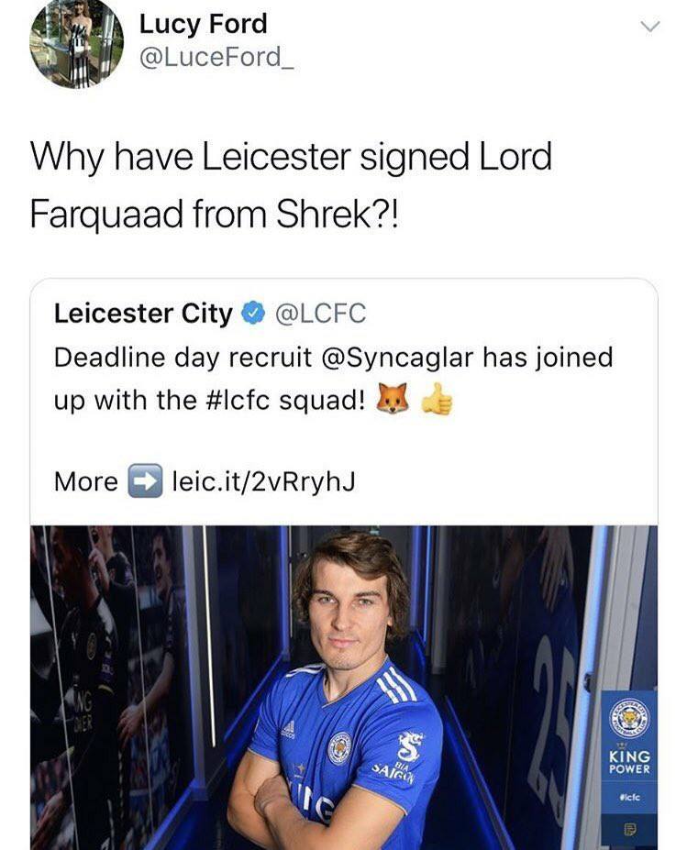Click the Leicester City crest in the photo watermark
The height and width of the screenshot is (850, 687).
click(x=629, y=720)
